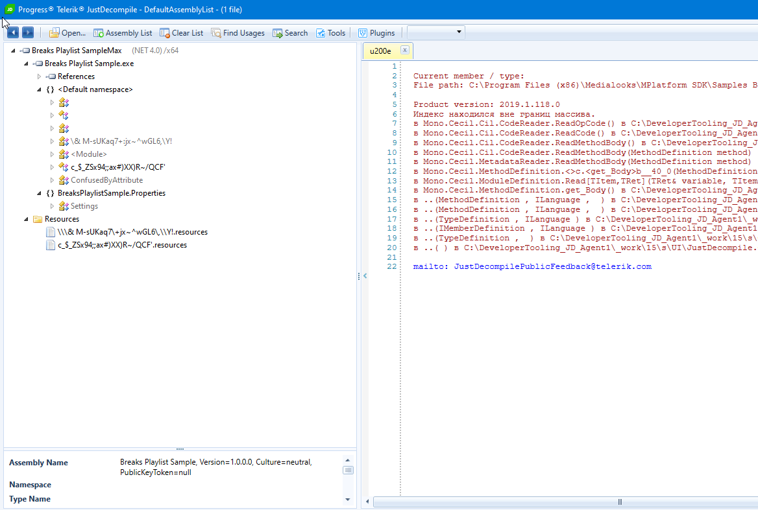Image resolution: width=758 pixels, height=510 pixels.
Task: Switch to the u200e tab
Action: tap(380, 51)
